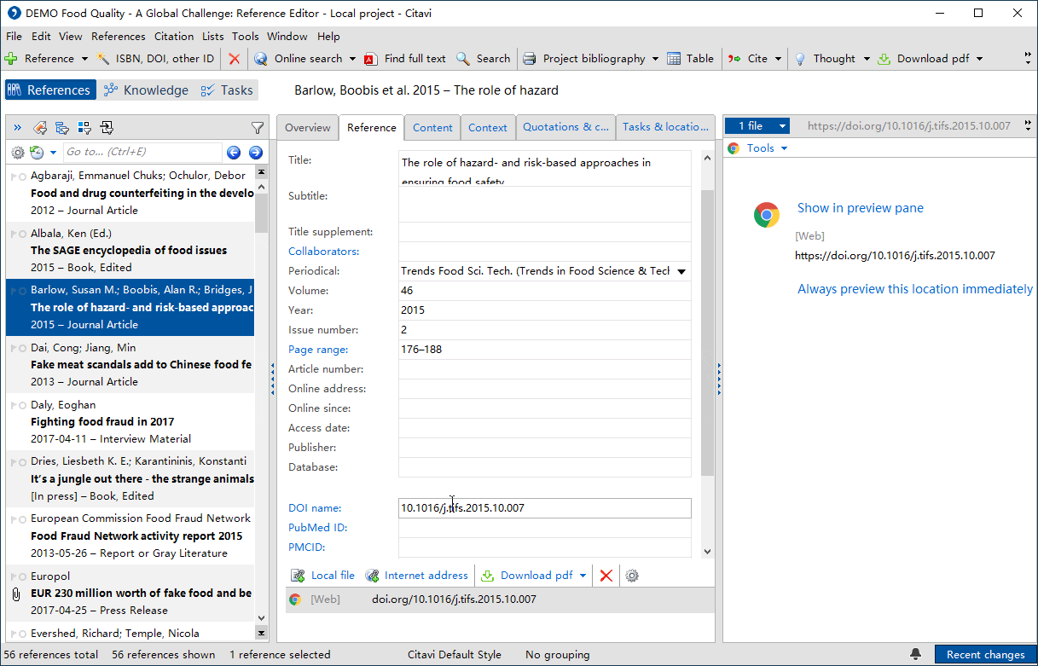Image resolution: width=1038 pixels, height=666 pixels.
Task: Open the Citation menu
Action: (174, 37)
